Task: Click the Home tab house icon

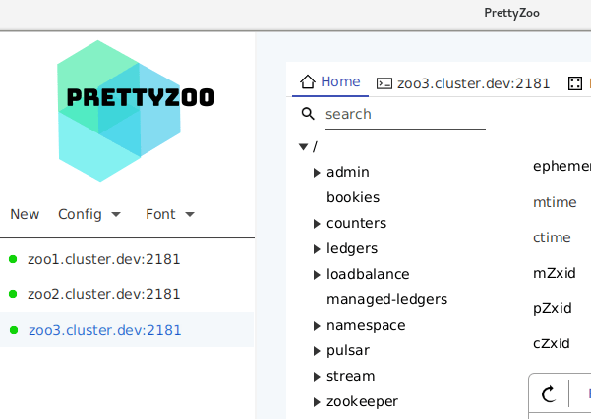Action: click(x=307, y=82)
